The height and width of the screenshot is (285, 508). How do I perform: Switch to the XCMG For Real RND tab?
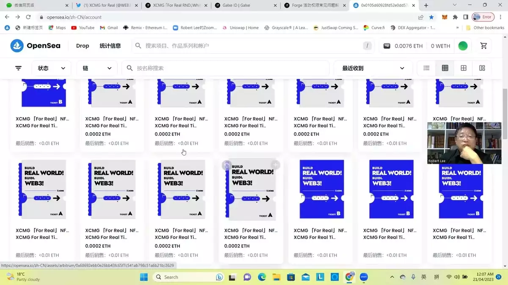click(175, 5)
